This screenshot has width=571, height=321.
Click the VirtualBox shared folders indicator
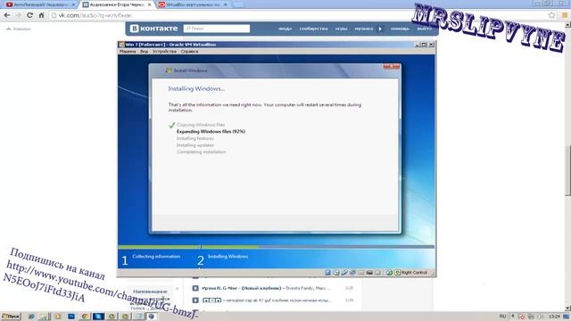pos(361,273)
